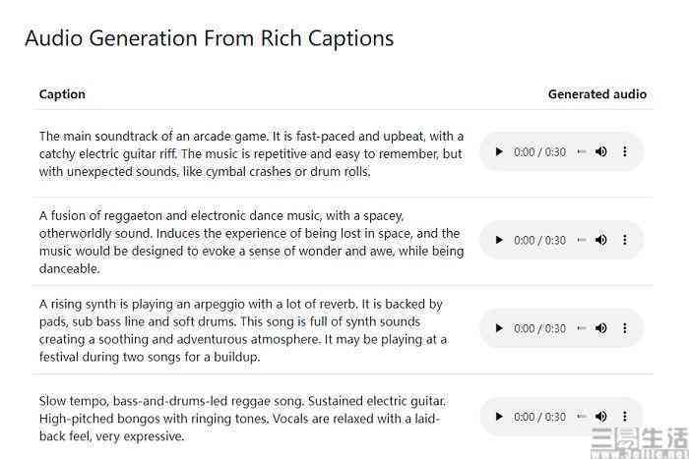The width and height of the screenshot is (689, 459).
Task: Play the slow tempo reggae song audio
Action: (x=499, y=417)
